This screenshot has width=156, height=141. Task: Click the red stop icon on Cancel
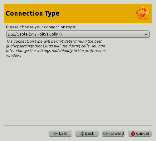point(133,134)
